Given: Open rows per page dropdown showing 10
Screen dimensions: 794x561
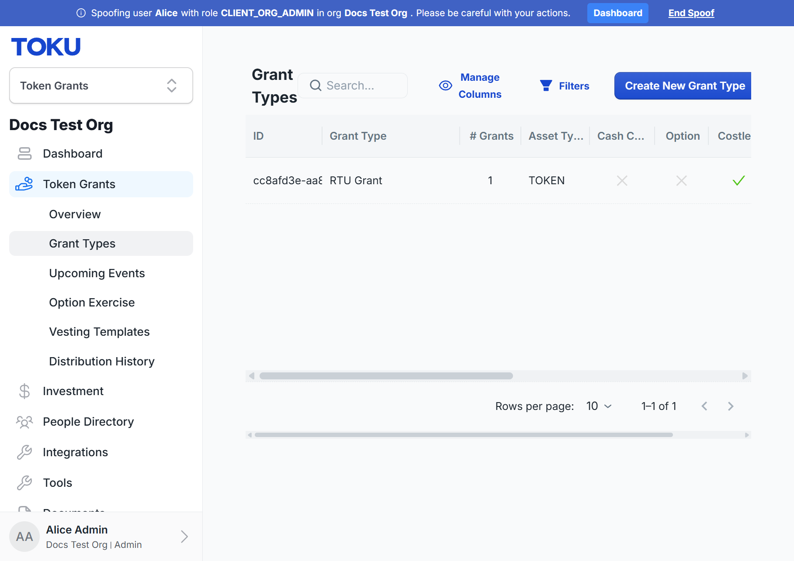Looking at the screenshot, I should pos(599,406).
